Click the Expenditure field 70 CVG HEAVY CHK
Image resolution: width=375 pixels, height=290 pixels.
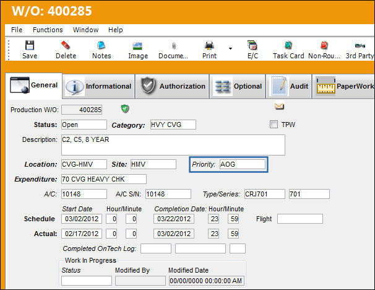pyautogui.click(x=104, y=179)
